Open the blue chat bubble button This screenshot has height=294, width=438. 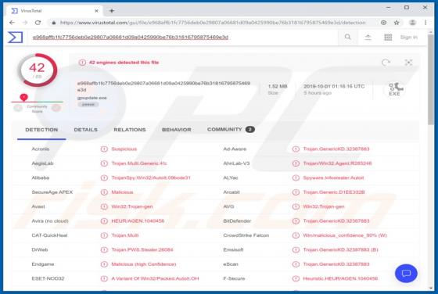click(406, 274)
